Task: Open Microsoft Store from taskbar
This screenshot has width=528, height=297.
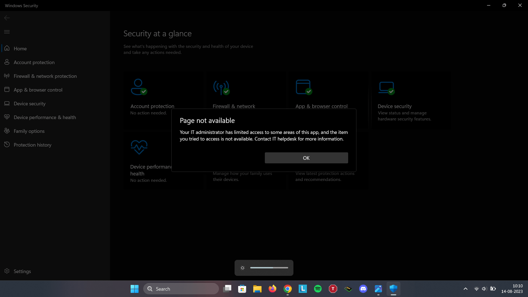Action: point(242,289)
